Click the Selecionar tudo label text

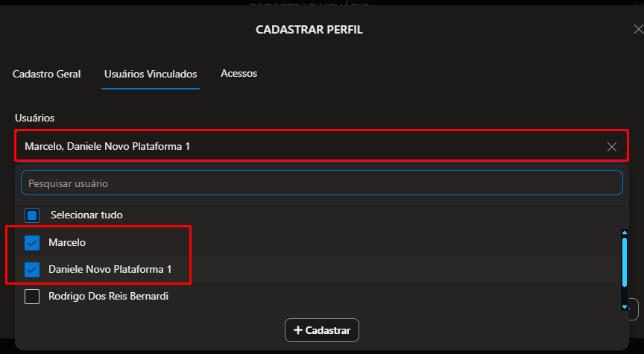86,215
